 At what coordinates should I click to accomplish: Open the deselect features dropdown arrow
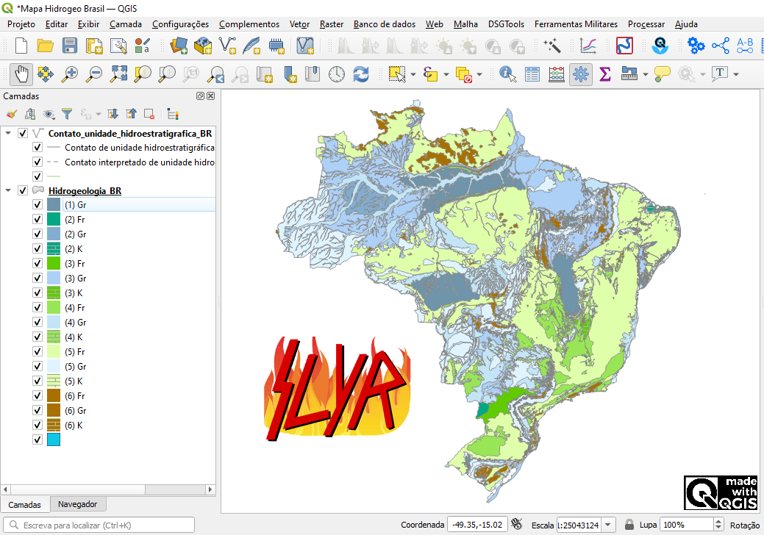point(479,74)
